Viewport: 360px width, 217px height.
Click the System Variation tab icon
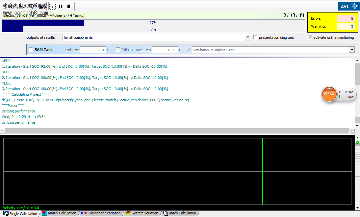[128, 213]
